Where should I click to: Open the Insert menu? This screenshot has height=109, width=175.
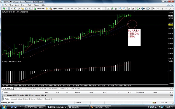click(17, 5)
